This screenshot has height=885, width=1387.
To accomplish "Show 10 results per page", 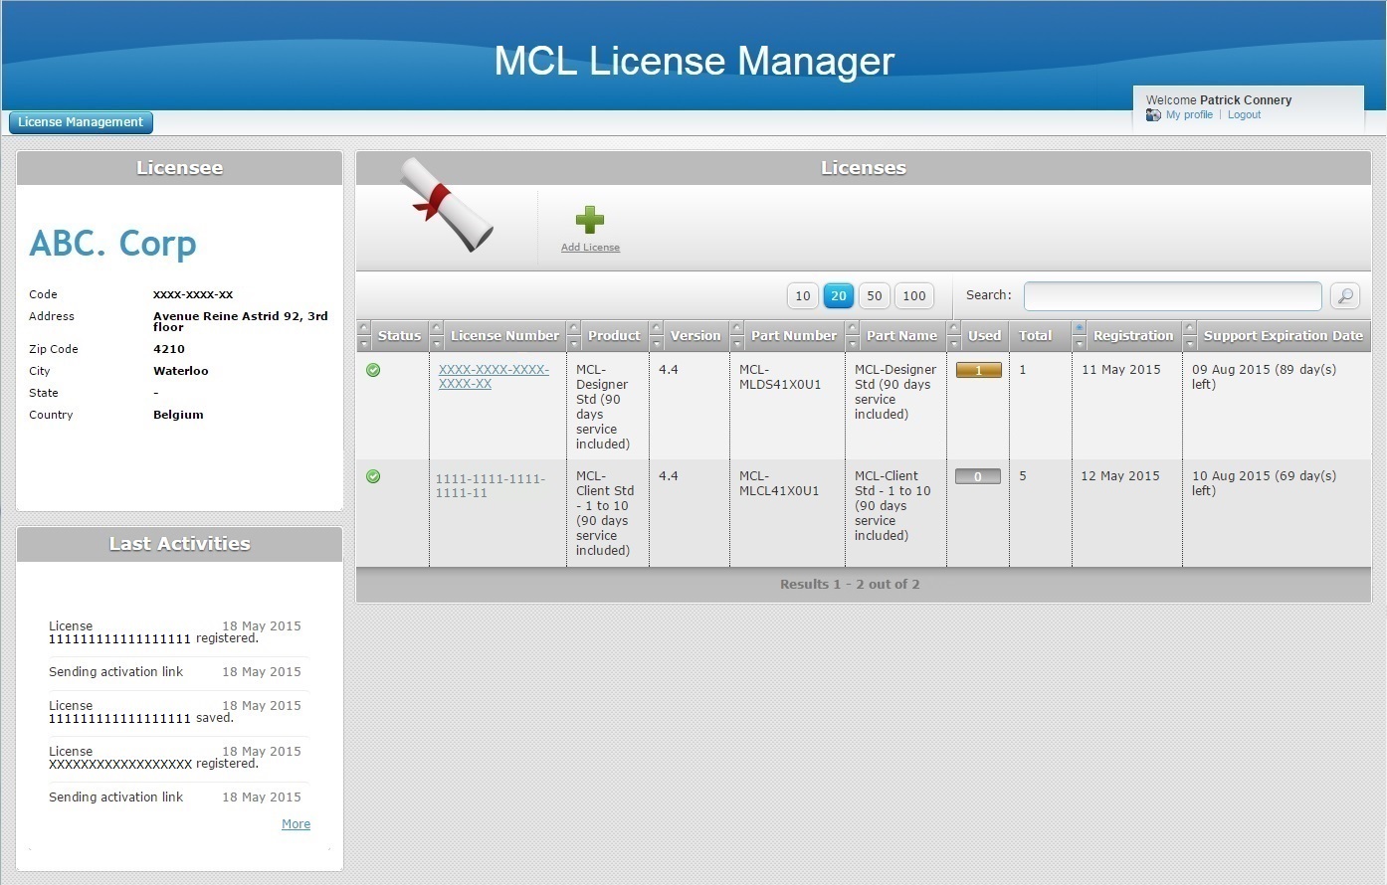I will (x=802, y=295).
